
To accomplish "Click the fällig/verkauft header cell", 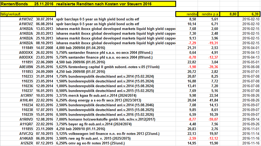I will tap(28, 14).
